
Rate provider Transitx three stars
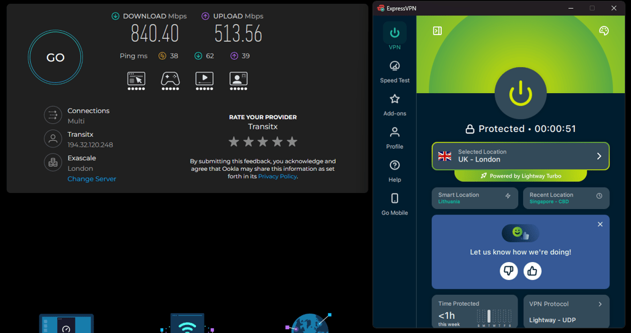(263, 142)
